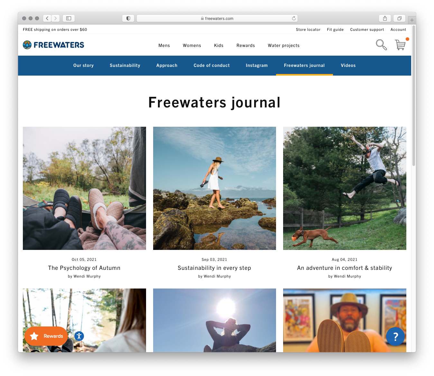The height and width of the screenshot is (376, 434).
Task: Switch to the Approach tab
Action: [167, 65]
